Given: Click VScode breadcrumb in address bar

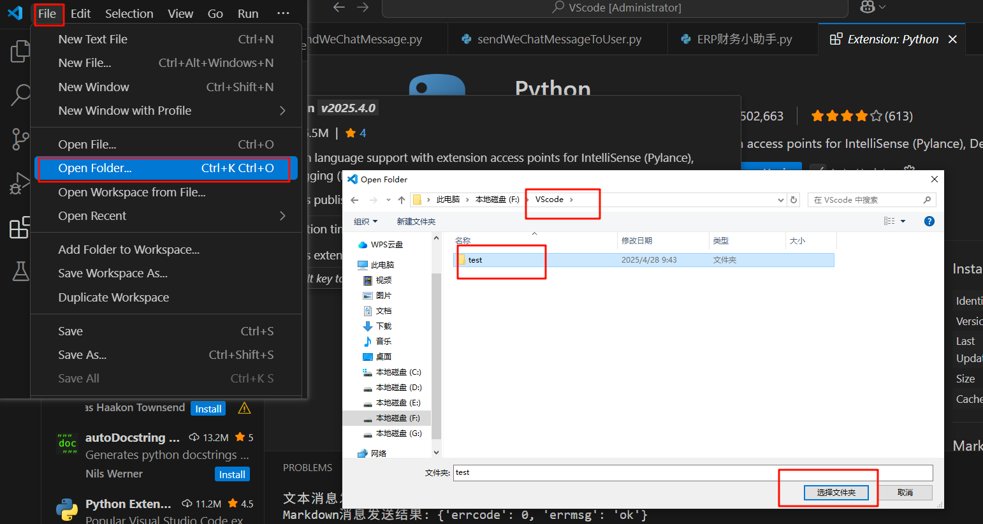Looking at the screenshot, I should coord(549,200).
